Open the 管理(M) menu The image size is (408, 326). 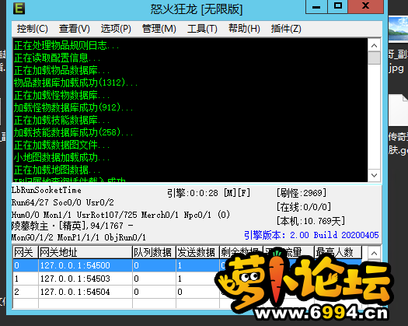pyautogui.click(x=159, y=29)
